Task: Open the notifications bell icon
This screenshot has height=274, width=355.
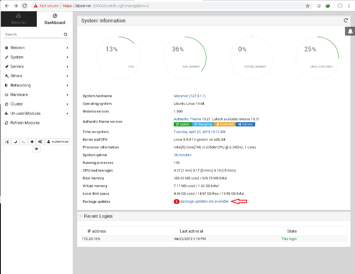Action: [x=350, y=31]
